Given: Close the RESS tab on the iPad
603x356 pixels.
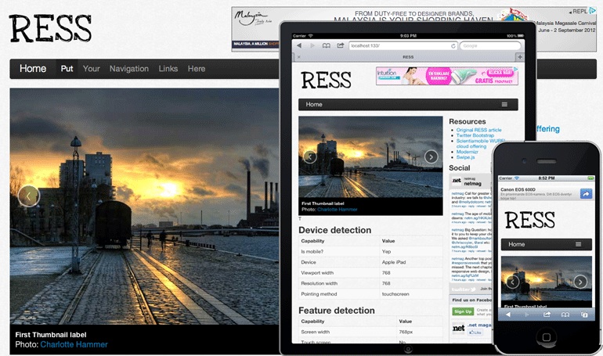Looking at the screenshot, I should pyautogui.click(x=299, y=57).
